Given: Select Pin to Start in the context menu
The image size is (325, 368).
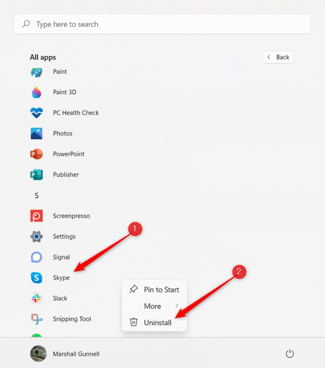Looking at the screenshot, I should click(154, 290).
